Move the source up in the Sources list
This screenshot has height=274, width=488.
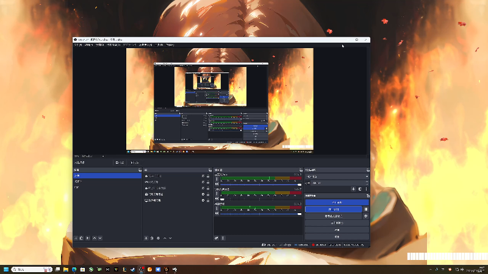point(165,238)
